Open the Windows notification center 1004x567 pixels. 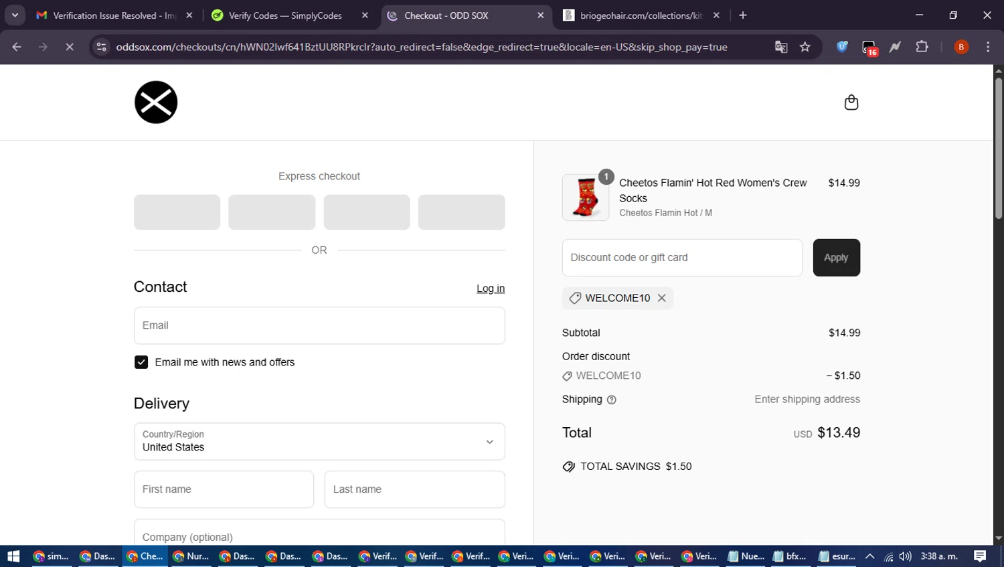click(980, 556)
